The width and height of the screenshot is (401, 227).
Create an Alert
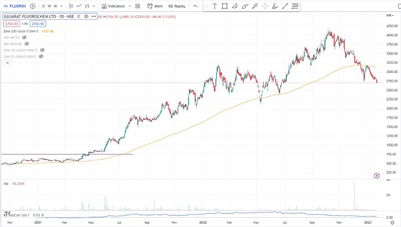(155, 6)
